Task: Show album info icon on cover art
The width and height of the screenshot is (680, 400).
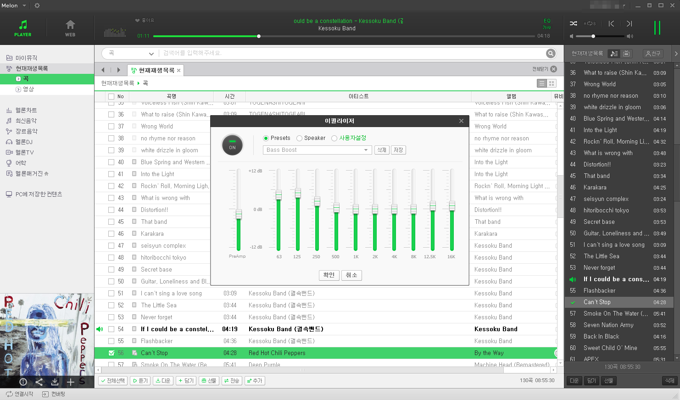Action: click(23, 382)
